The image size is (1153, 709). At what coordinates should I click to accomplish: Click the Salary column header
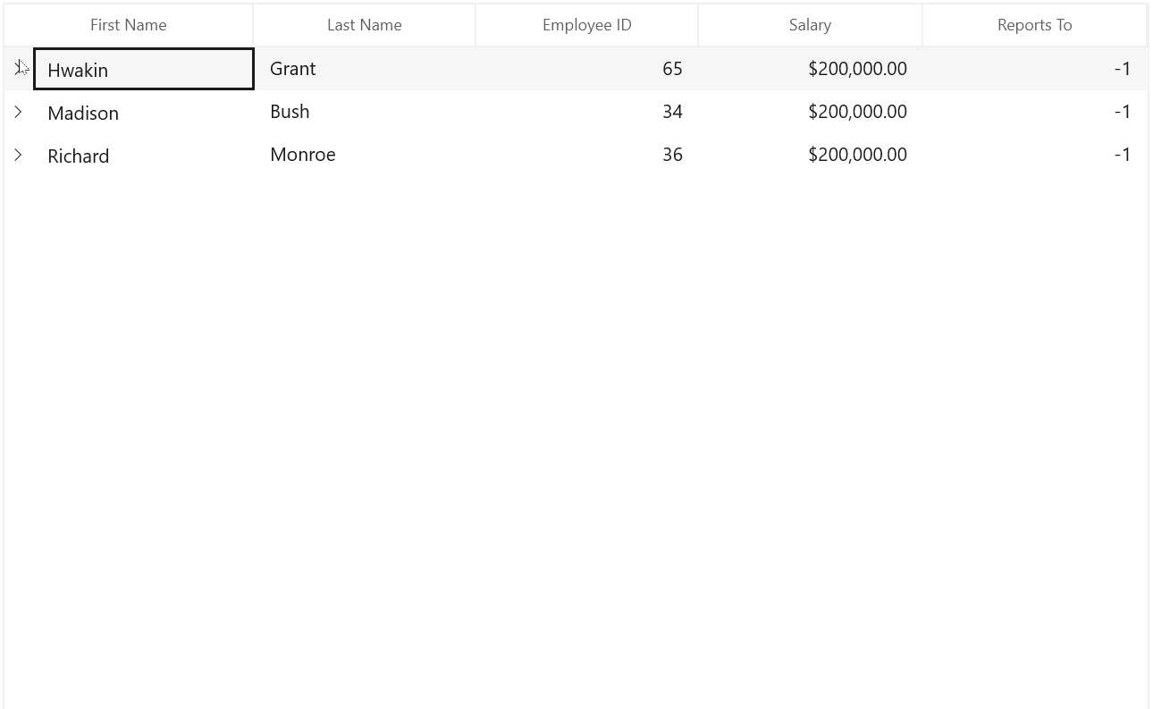810,24
